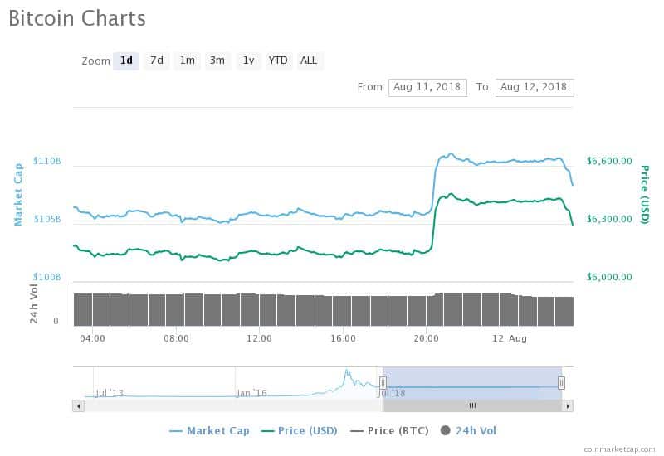Select the 1d zoom range

pos(126,61)
